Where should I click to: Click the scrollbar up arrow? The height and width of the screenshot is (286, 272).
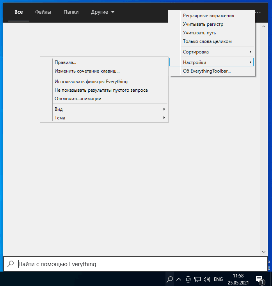pos(263,27)
